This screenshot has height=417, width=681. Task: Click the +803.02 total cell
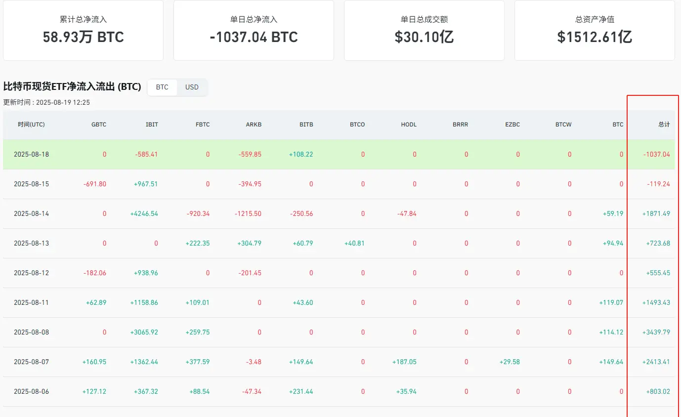pyautogui.click(x=658, y=391)
